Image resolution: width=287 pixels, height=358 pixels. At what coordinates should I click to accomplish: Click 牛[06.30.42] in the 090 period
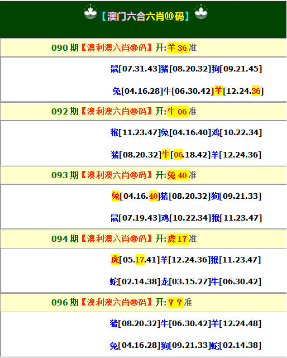[189, 91]
